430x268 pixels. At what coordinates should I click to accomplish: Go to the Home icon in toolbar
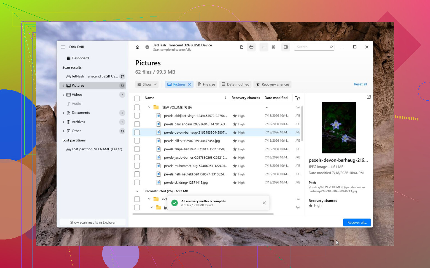(137, 47)
